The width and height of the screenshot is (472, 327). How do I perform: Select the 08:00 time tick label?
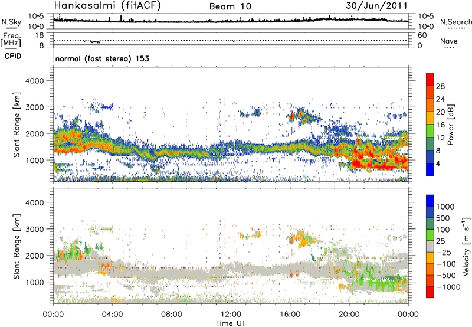[172, 315]
